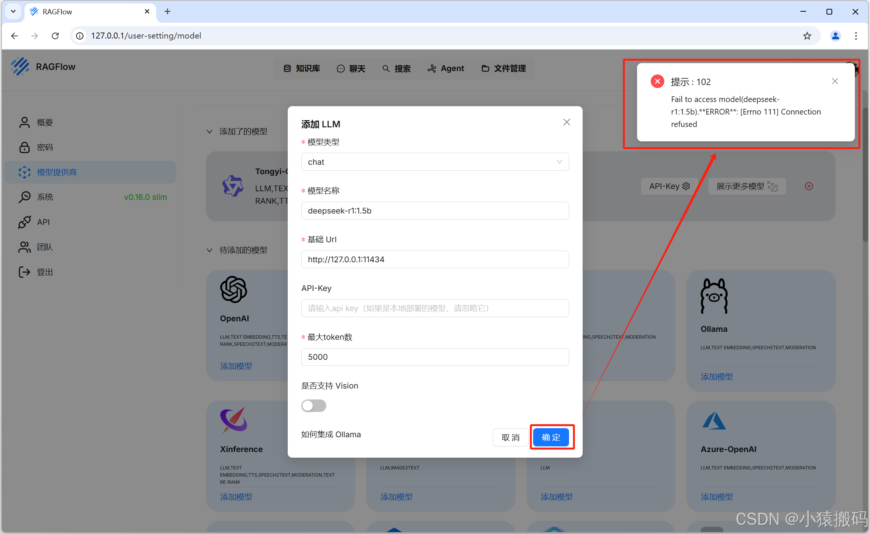The width and height of the screenshot is (870, 534).
Task: Collapse the 添加了的模型 section
Action: click(209, 132)
